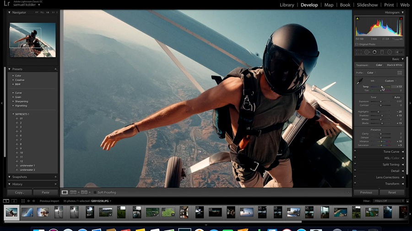Click the Paste button
412x231 pixels.
pos(45,193)
